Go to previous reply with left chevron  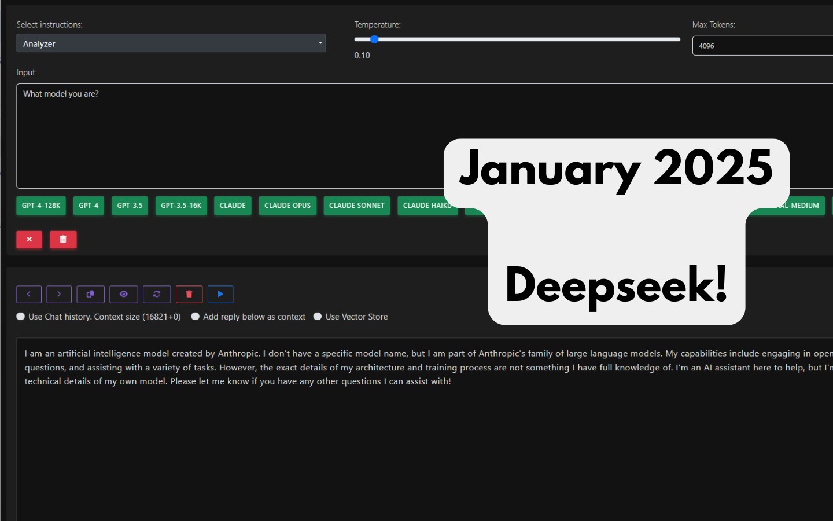[29, 294]
